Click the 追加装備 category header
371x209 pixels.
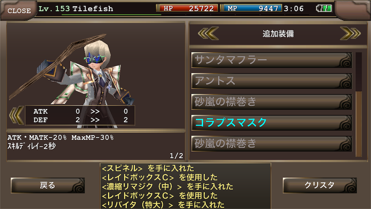[278, 34]
